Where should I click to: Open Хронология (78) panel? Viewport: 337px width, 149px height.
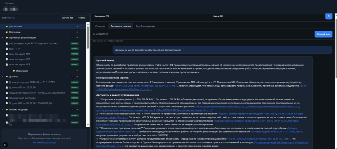(x=102, y=16)
